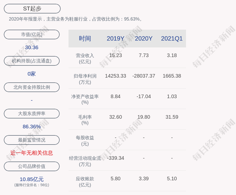The width and height of the screenshot is (236, 195).
Task: Select the gross margin value 19.80
Action: 144,117
